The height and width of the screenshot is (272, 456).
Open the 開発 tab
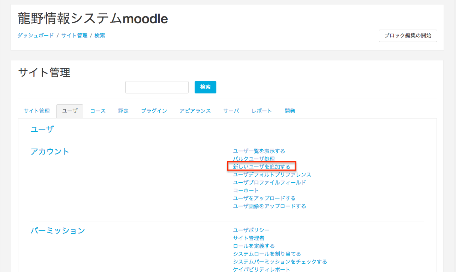(x=290, y=111)
